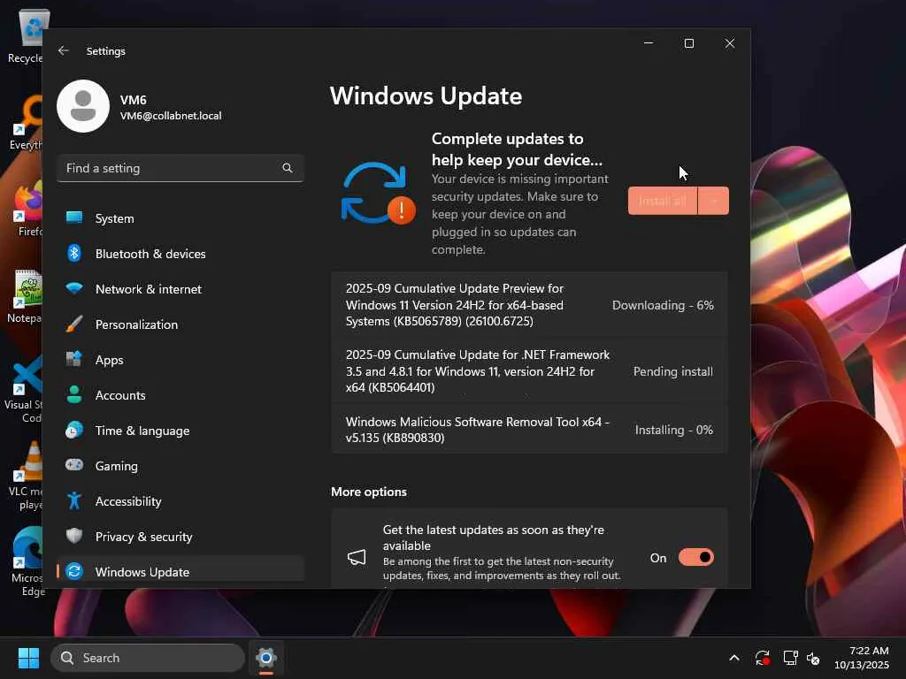Open the clock showing 7:22 AM
The width and height of the screenshot is (906, 679).
(x=862, y=658)
